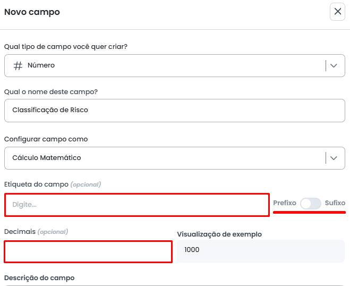
Task: Click the Novo campo dialog title
Action: 32,12
